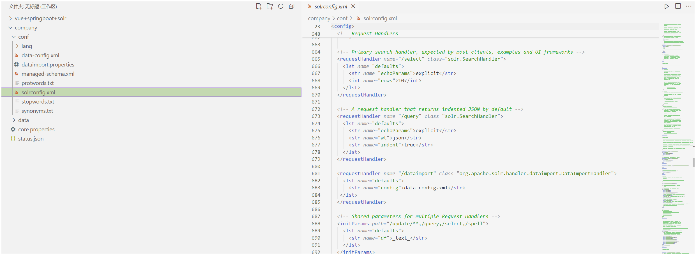Click the New Folder icon in explorer

coord(270,6)
